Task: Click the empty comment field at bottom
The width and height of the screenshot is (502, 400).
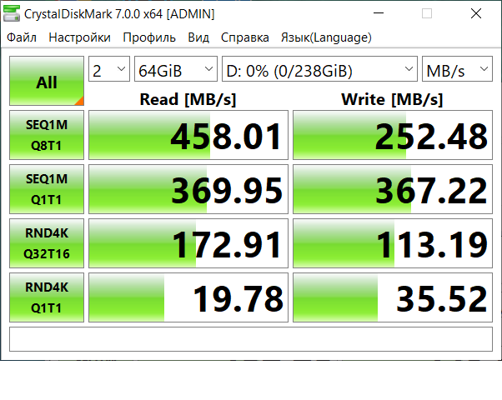Action: point(251,339)
